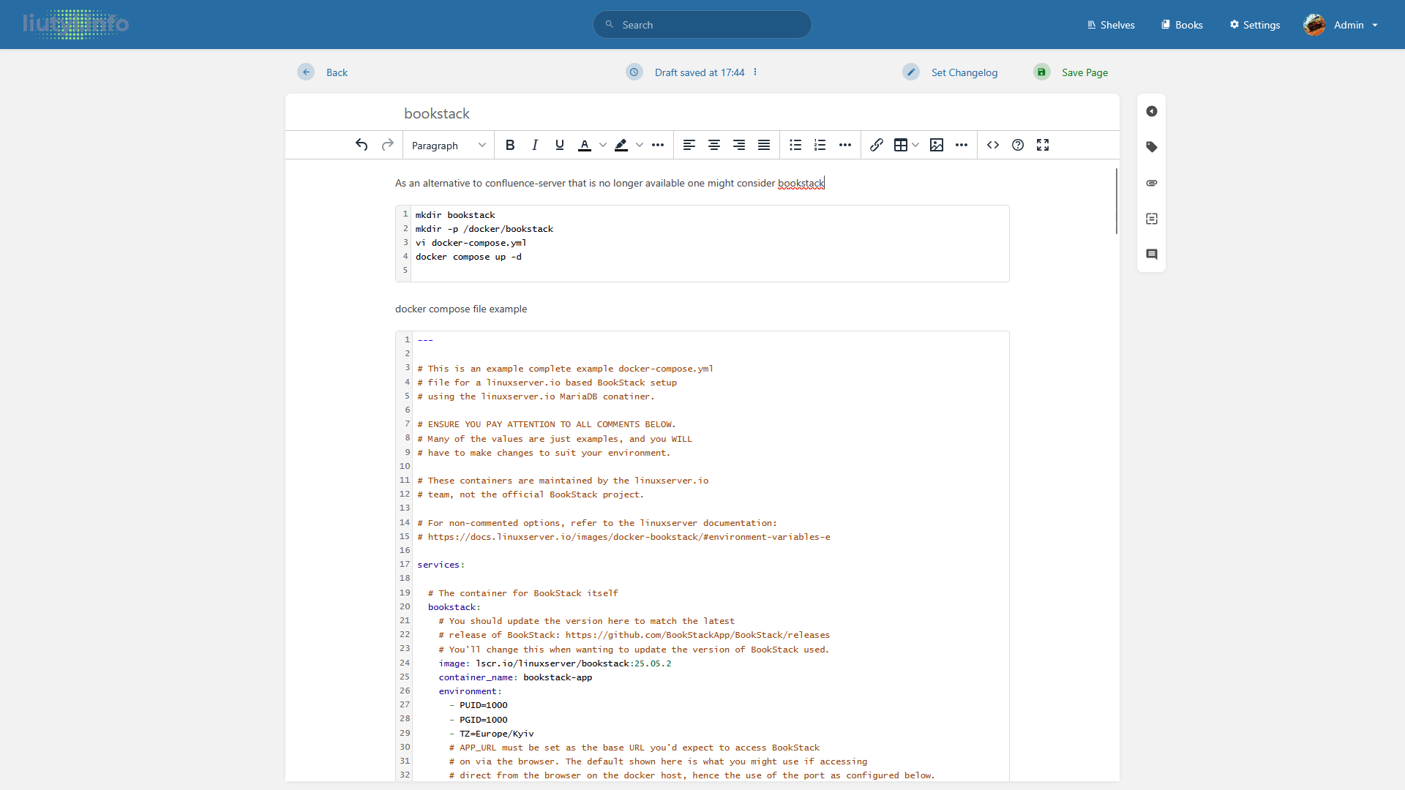
Task: Open comments panel in sidebar
Action: tap(1151, 255)
